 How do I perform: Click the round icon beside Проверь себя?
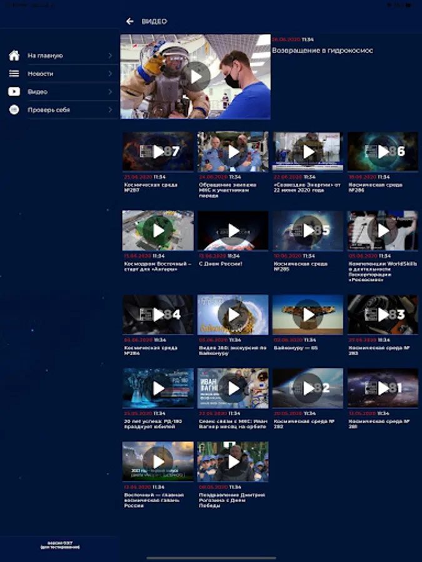[x=14, y=110]
